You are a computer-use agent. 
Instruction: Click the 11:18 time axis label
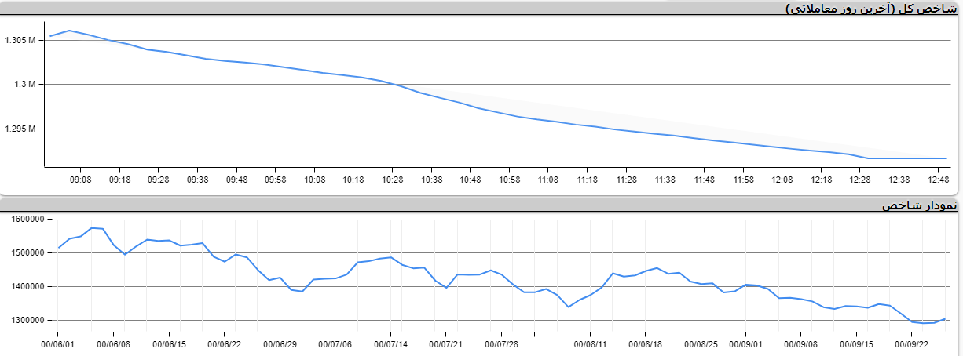pyautogui.click(x=587, y=180)
